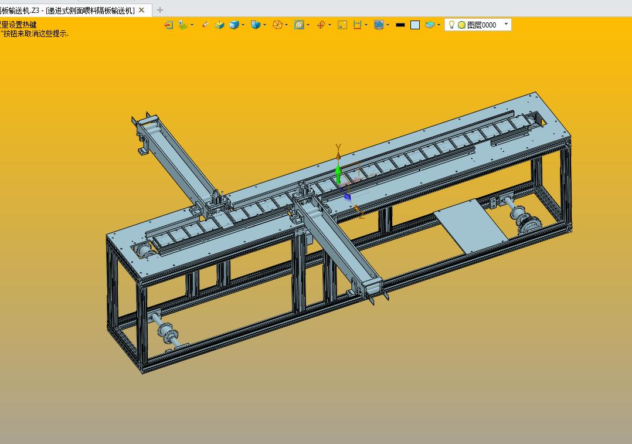The width and height of the screenshot is (632, 444).
Task: Expand the wireframe polyhedron dropdown arrow
Action: pyautogui.click(x=286, y=25)
